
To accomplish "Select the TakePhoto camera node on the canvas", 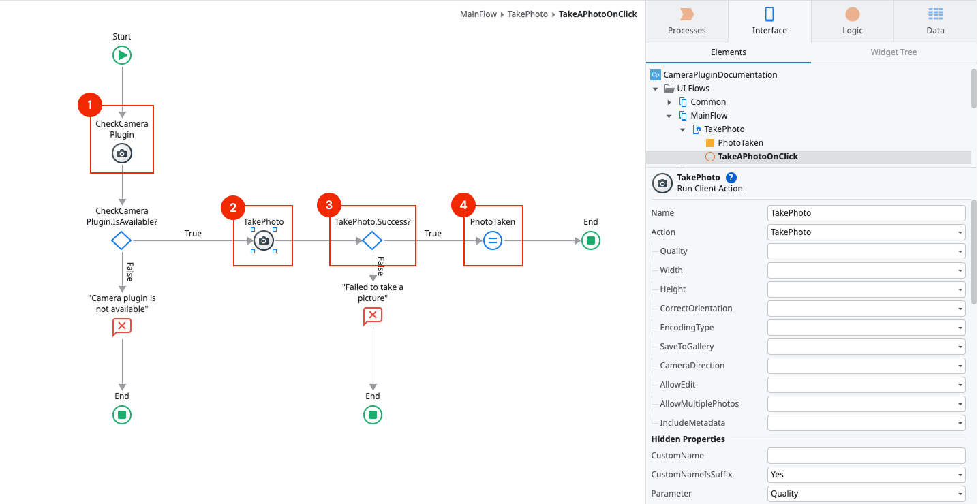I will (264, 240).
